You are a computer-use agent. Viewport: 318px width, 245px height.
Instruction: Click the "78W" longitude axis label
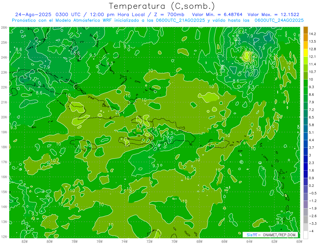click(74, 241)
